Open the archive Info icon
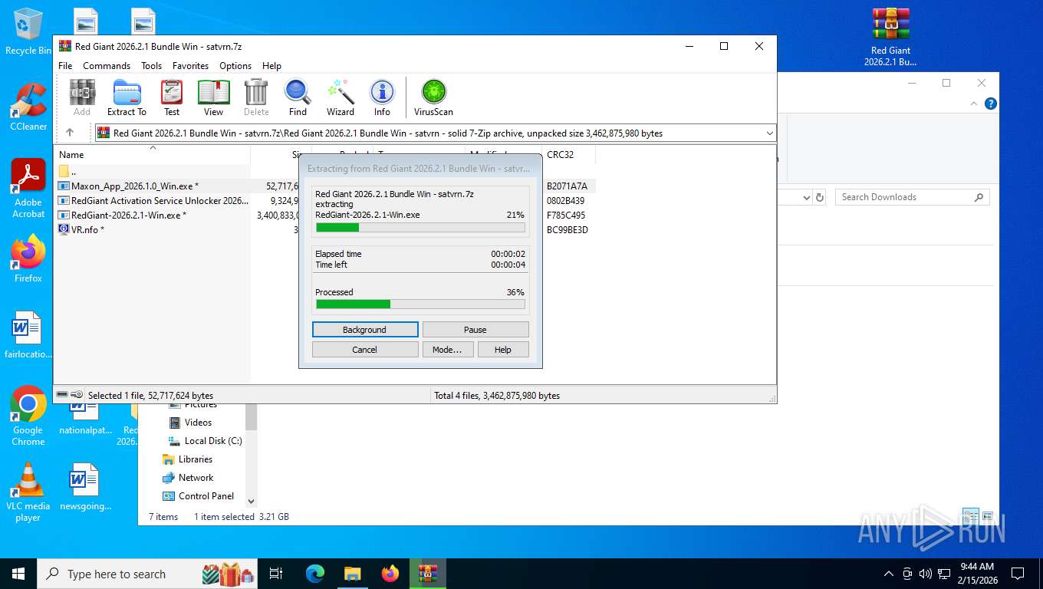Screen dimensions: 1043x589 382,97
